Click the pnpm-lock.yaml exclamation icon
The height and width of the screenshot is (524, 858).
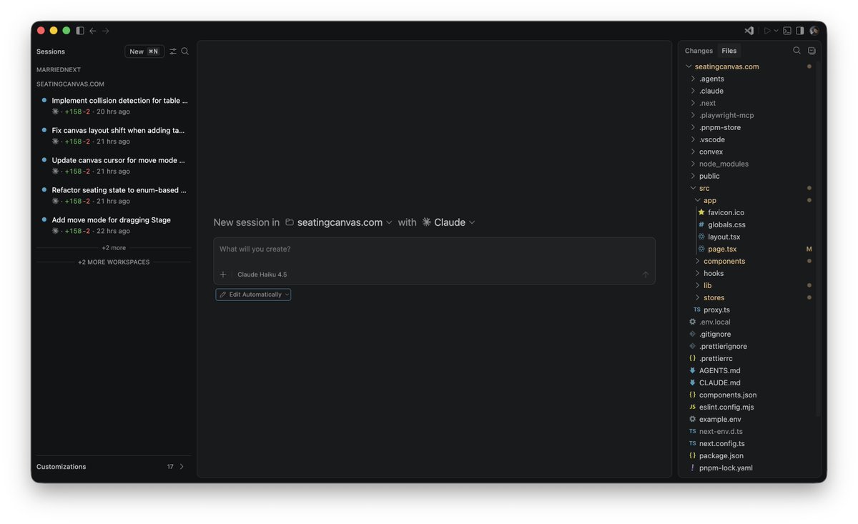pos(692,468)
